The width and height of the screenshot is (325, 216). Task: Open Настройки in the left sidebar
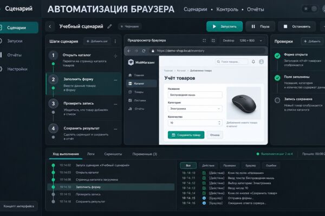coord(17,69)
